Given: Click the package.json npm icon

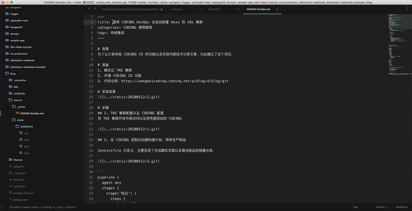Looking at the screenshot, I should 11,200.
